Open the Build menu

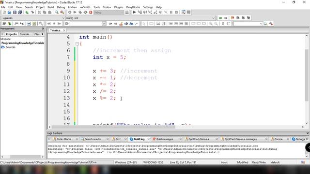(50, 7)
